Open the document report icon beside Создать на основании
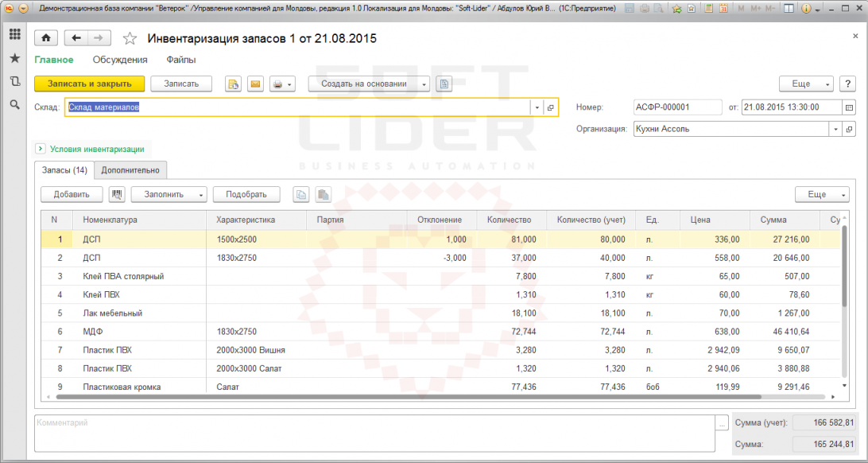 444,84
